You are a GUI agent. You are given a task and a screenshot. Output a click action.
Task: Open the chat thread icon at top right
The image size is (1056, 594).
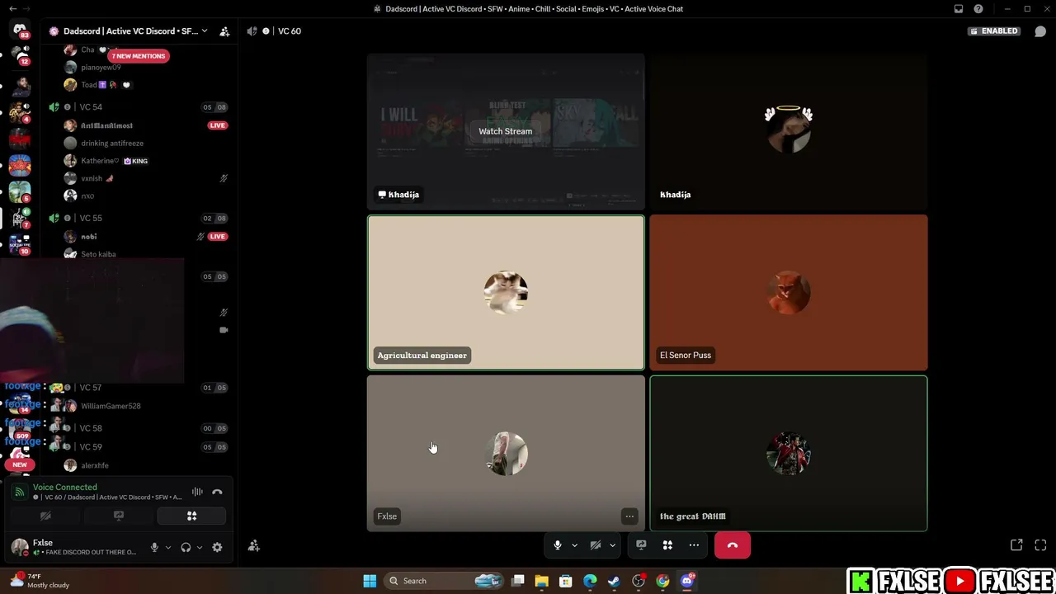click(1040, 31)
